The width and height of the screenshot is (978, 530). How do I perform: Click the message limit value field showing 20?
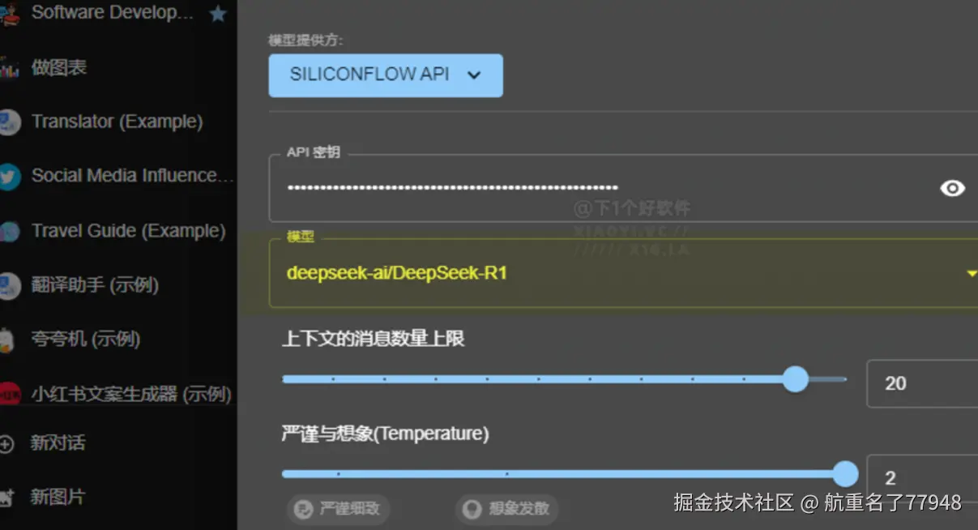pyautogui.click(x=922, y=383)
